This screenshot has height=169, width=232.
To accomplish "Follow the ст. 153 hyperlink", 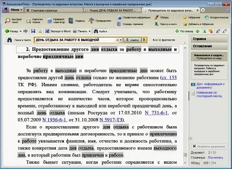I will [169, 78].
